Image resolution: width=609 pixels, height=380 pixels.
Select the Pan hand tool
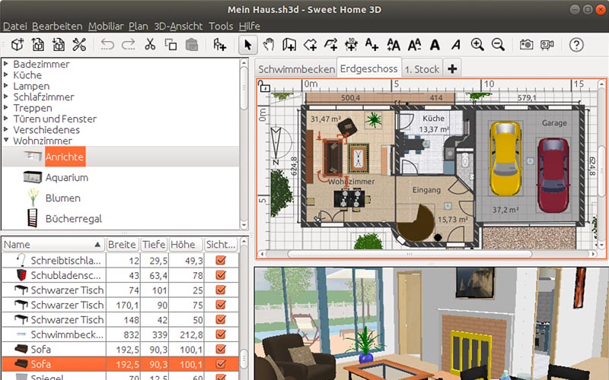coord(269,45)
